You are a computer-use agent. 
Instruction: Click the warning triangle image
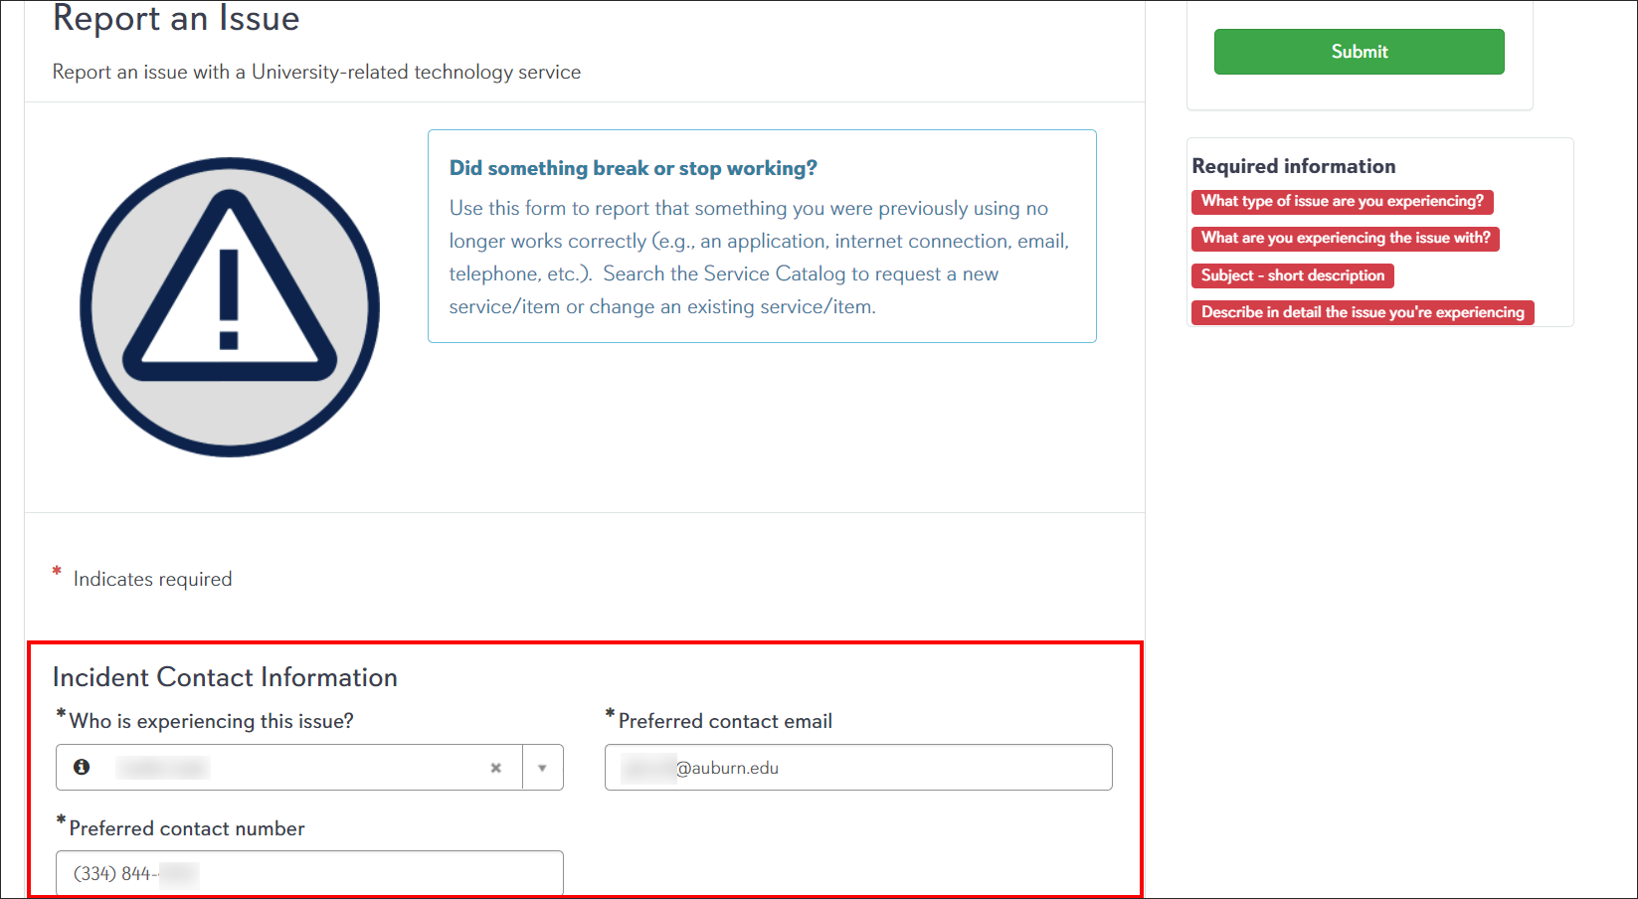tap(230, 307)
